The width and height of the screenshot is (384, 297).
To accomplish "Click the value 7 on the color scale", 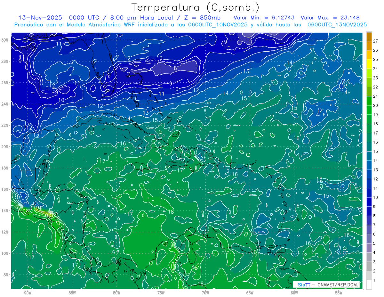I will tap(374, 225).
